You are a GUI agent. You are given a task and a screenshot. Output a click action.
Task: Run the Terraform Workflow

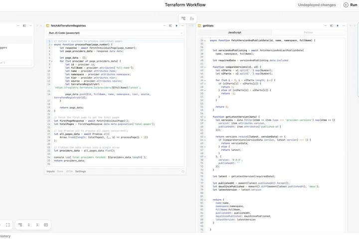point(351,5)
